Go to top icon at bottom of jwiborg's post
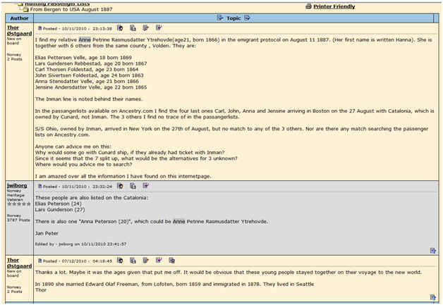This screenshot has width=443, height=305. coord(433,251)
